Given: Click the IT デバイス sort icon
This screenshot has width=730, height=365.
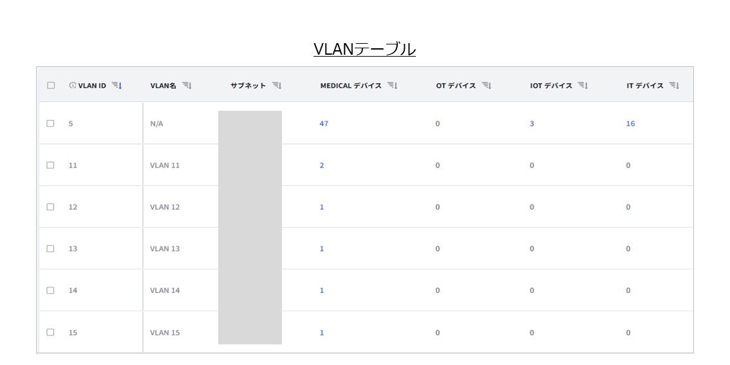Looking at the screenshot, I should [674, 86].
